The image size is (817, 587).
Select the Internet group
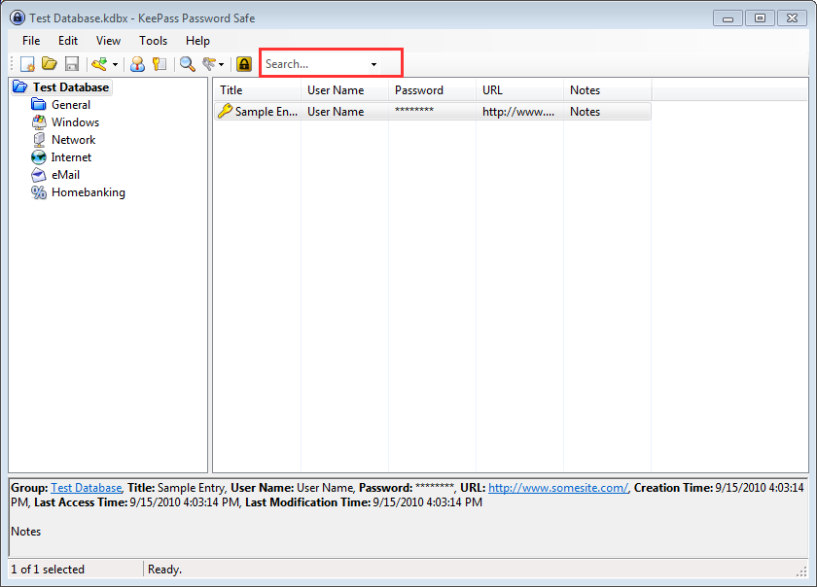coord(71,157)
